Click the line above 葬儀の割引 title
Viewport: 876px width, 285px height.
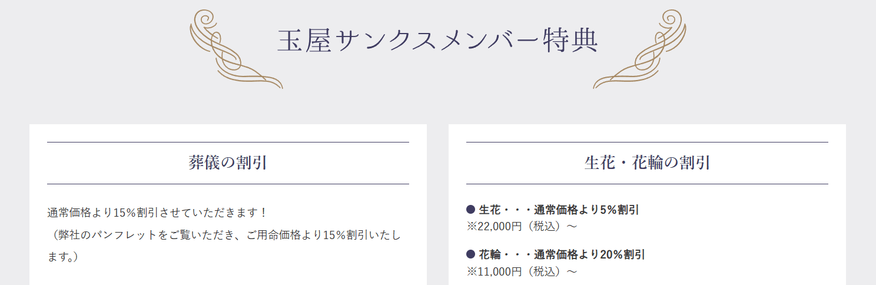[x=228, y=142]
